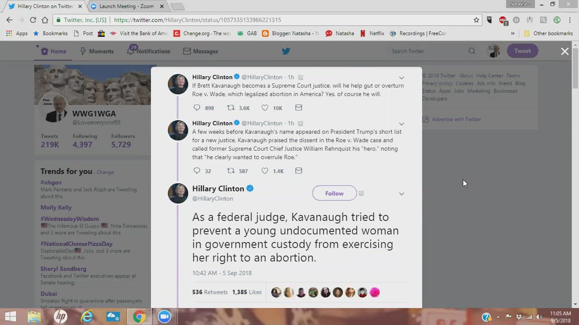
Task: Open the main tweet's dropdown arrow
Action: click(401, 194)
